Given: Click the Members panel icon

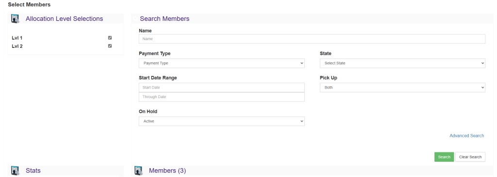Looking at the screenshot, I should [x=138, y=171].
